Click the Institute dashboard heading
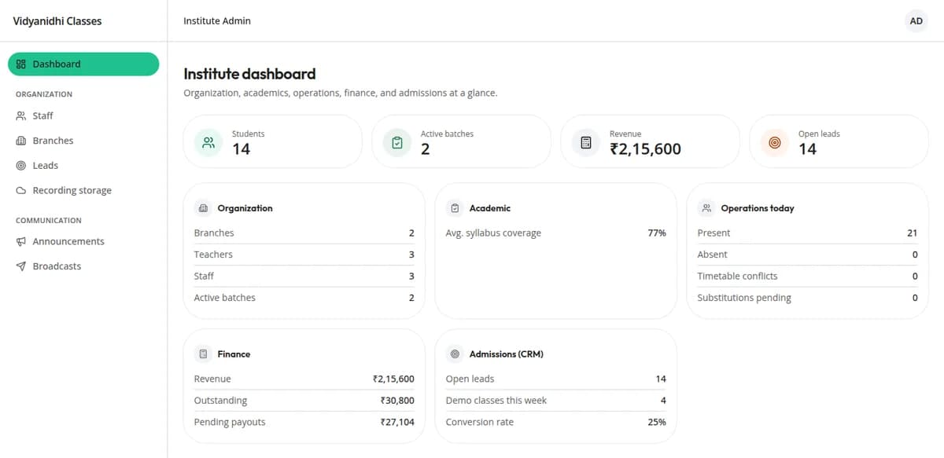This screenshot has width=944, height=458. (x=249, y=74)
